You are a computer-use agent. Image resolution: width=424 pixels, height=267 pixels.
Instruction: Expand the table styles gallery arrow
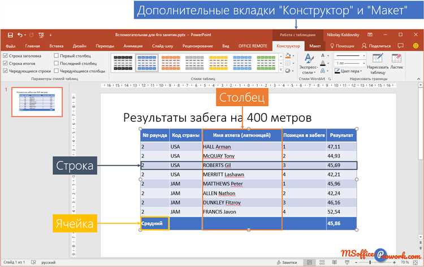(280, 71)
